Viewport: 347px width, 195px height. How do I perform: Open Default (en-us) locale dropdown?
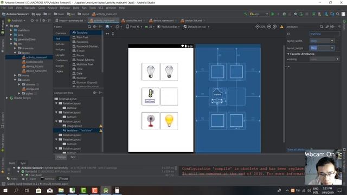pyautogui.click(x=196, y=27)
